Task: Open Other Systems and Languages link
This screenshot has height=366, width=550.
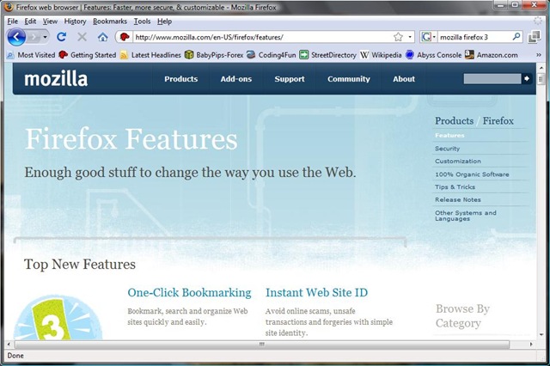Action: [466, 216]
